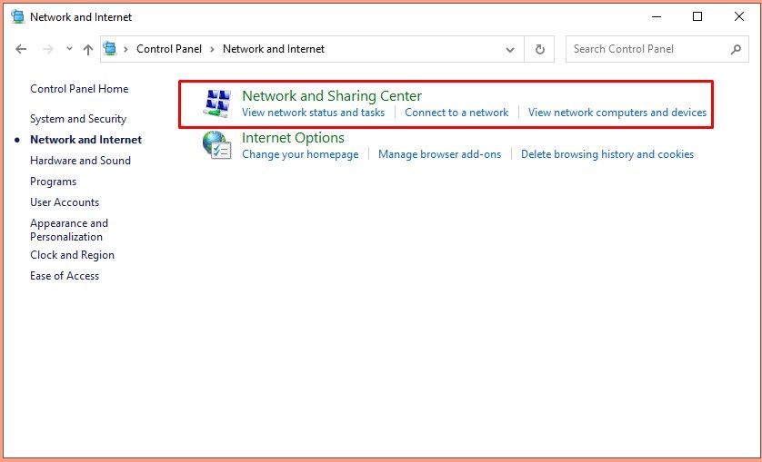Open Network and Sharing Center heading
Screen dimensions: 762x462
(332, 96)
